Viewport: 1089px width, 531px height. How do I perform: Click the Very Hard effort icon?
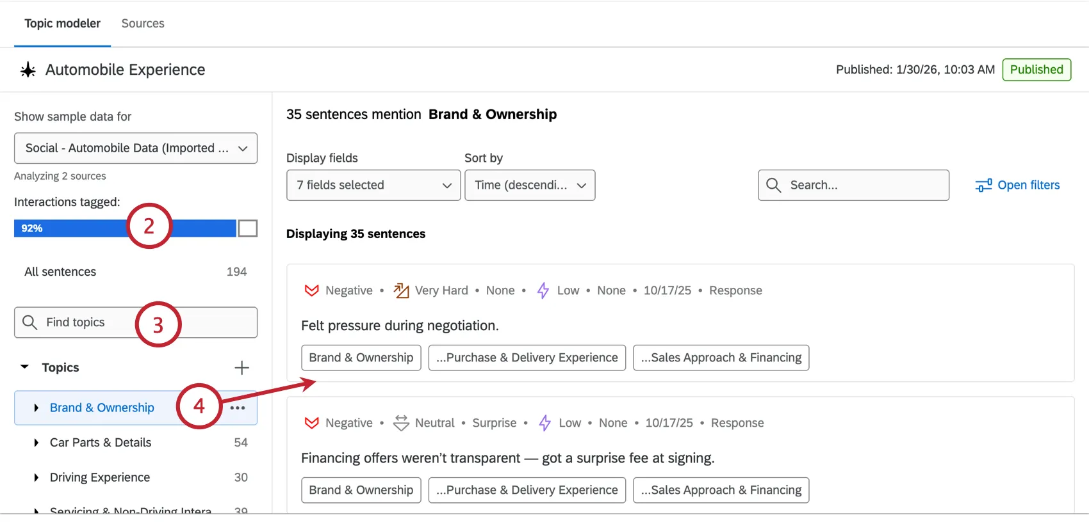click(402, 291)
